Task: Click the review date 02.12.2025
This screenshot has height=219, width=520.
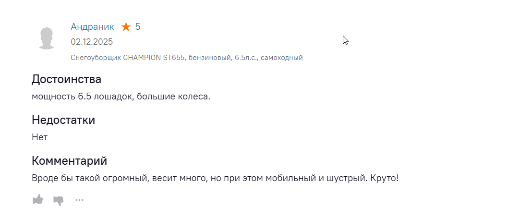Action: [x=92, y=42]
